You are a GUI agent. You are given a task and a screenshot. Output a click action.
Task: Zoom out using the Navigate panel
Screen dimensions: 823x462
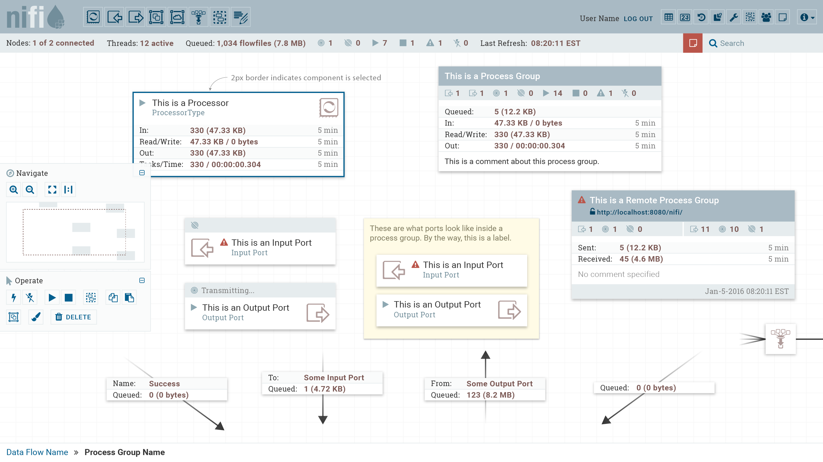click(x=30, y=189)
